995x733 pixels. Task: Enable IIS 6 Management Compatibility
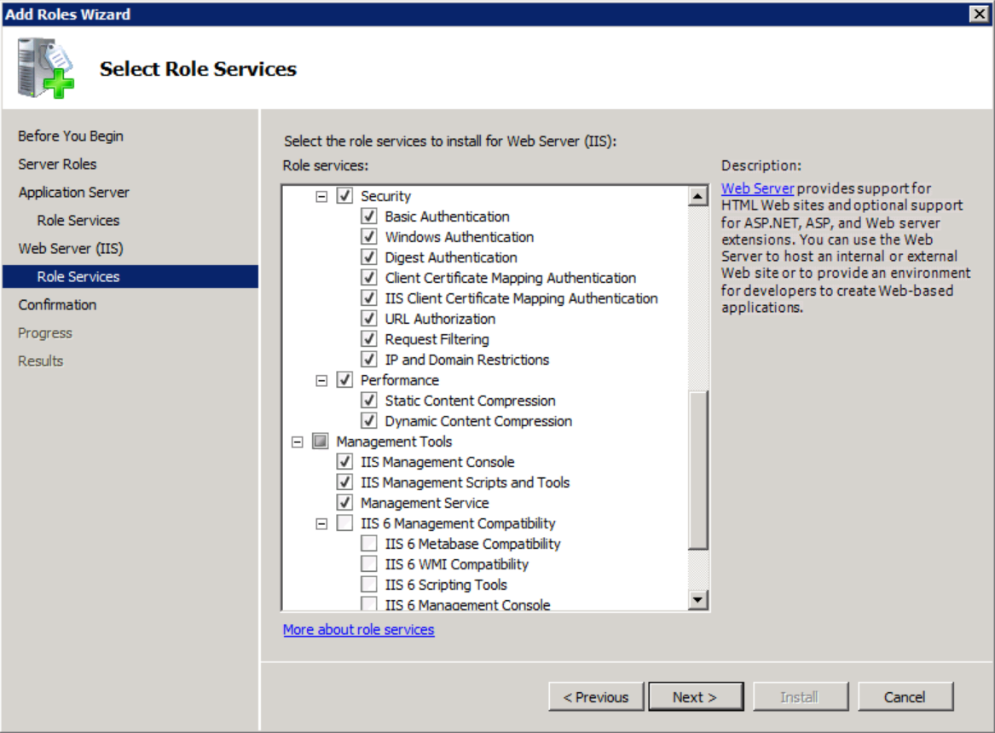pyautogui.click(x=344, y=523)
